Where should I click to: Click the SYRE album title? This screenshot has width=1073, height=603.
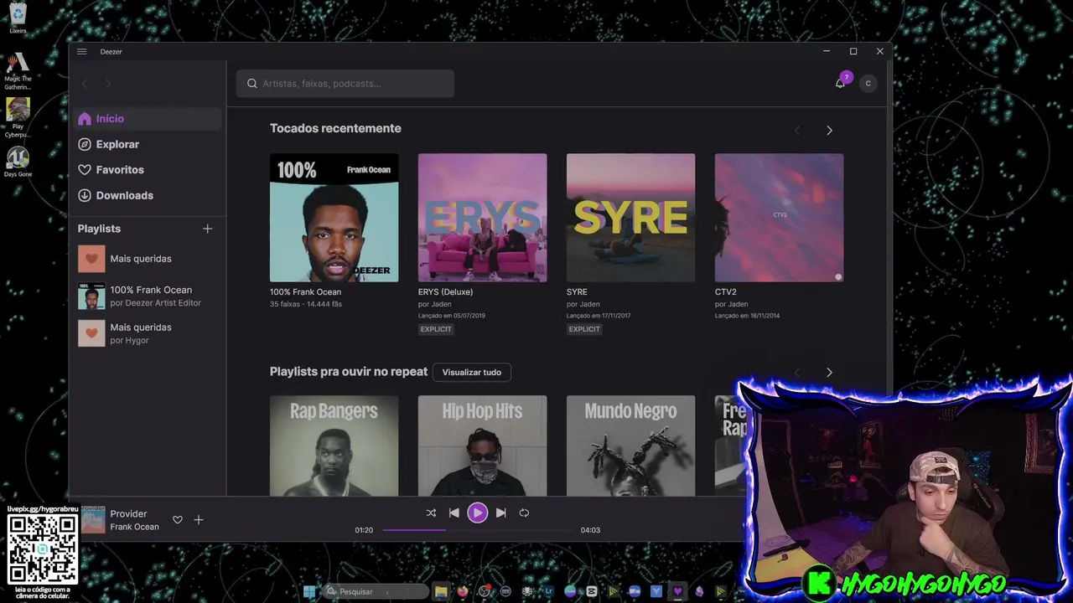point(577,292)
